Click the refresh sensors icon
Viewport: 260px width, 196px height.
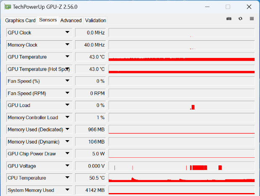(240, 18)
